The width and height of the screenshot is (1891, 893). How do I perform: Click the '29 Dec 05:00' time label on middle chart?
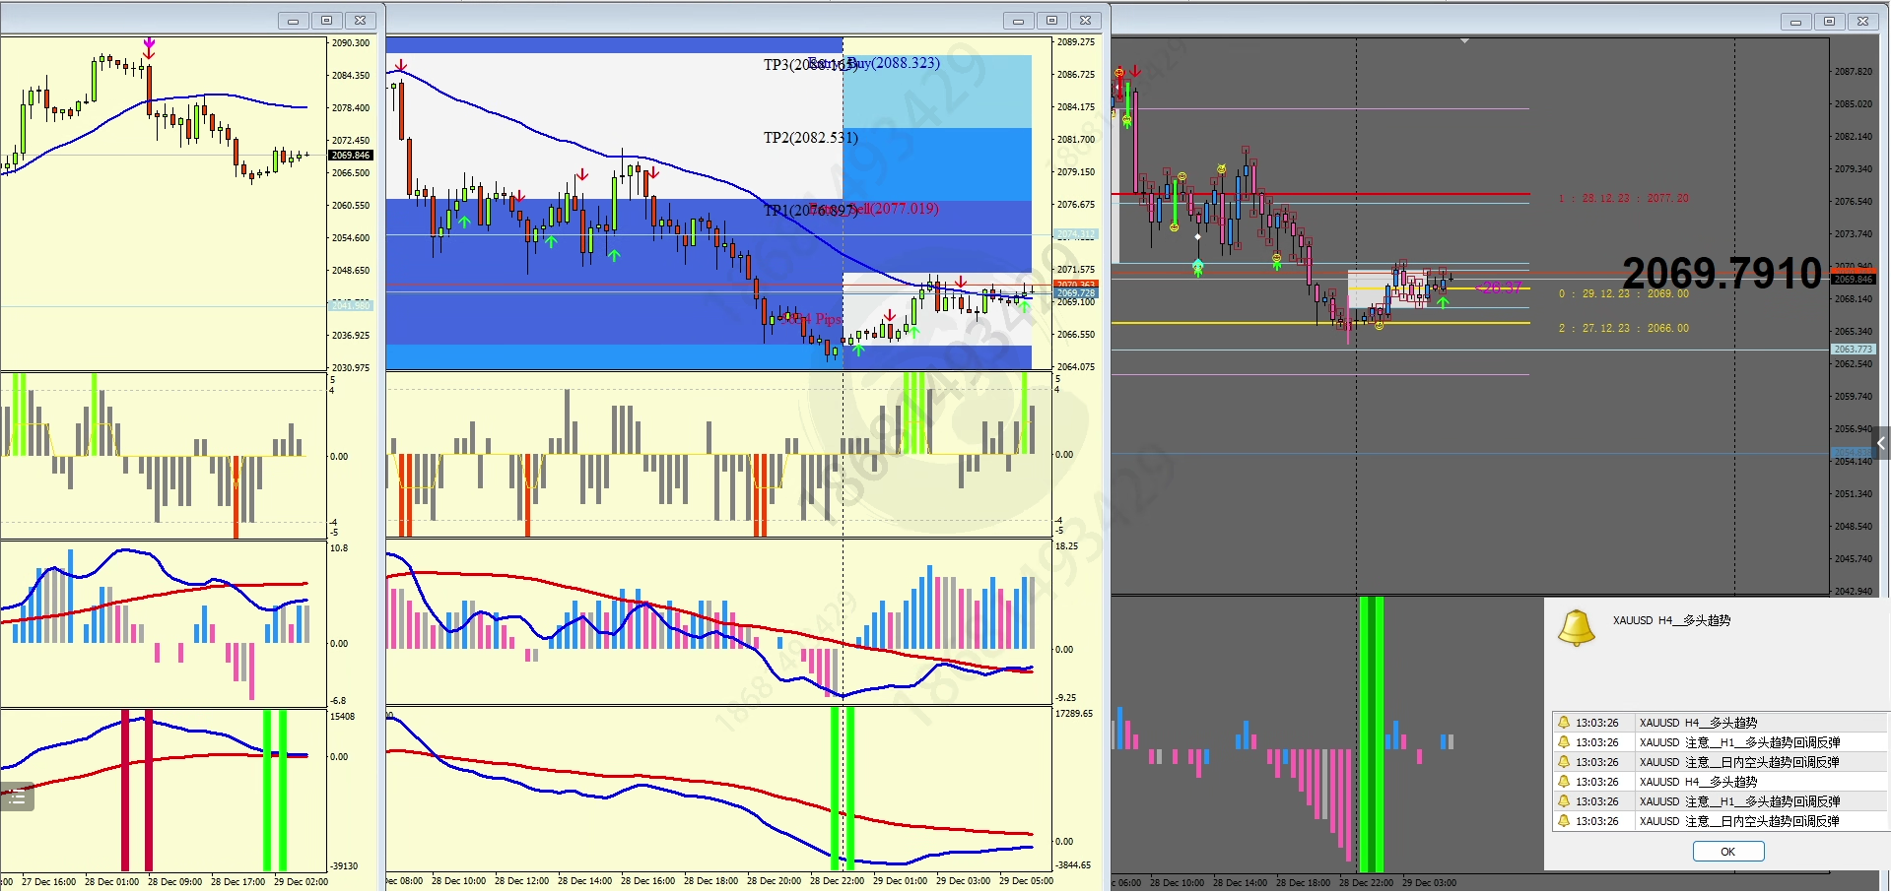click(x=1026, y=881)
